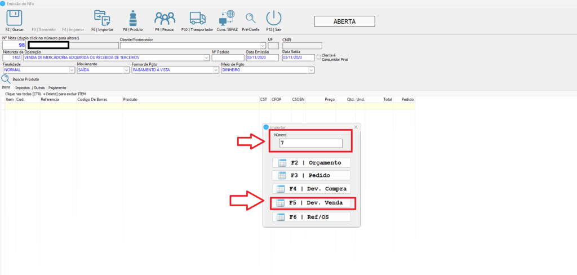Click the Número input field in Importar
The height and width of the screenshot is (275, 577).
310,144
